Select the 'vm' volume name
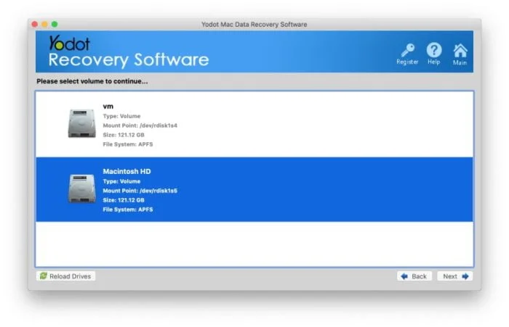Image resolution: width=509 pixels, height=327 pixels. pyautogui.click(x=108, y=106)
